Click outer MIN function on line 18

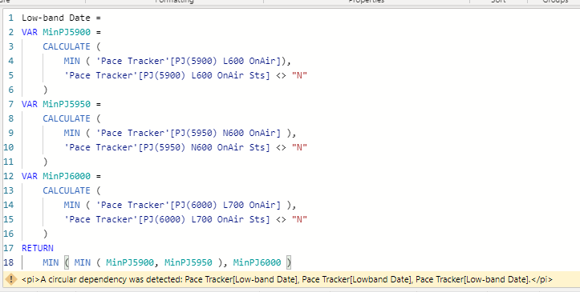(51, 262)
